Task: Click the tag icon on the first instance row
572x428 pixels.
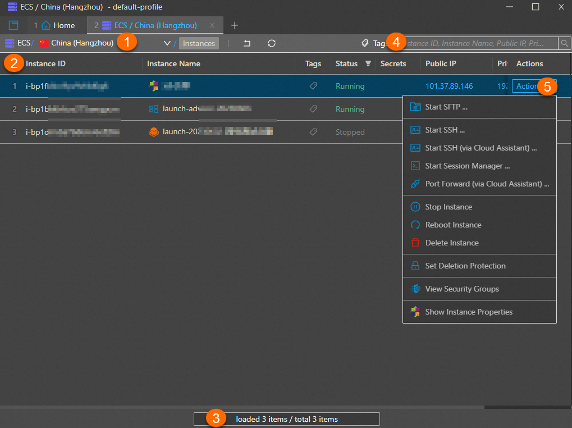Action: coord(314,86)
